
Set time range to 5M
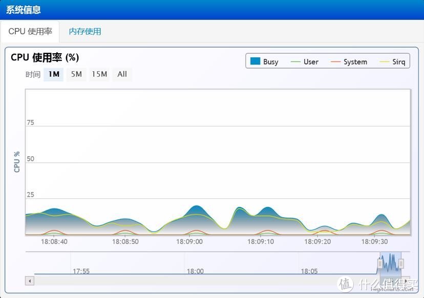point(76,74)
